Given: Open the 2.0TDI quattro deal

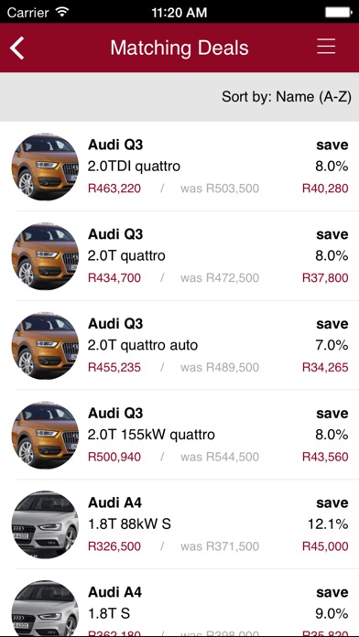Looking at the screenshot, I should click(x=179, y=167).
